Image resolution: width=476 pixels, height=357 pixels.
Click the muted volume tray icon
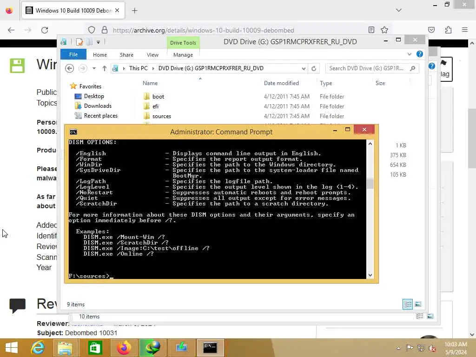(x=432, y=348)
